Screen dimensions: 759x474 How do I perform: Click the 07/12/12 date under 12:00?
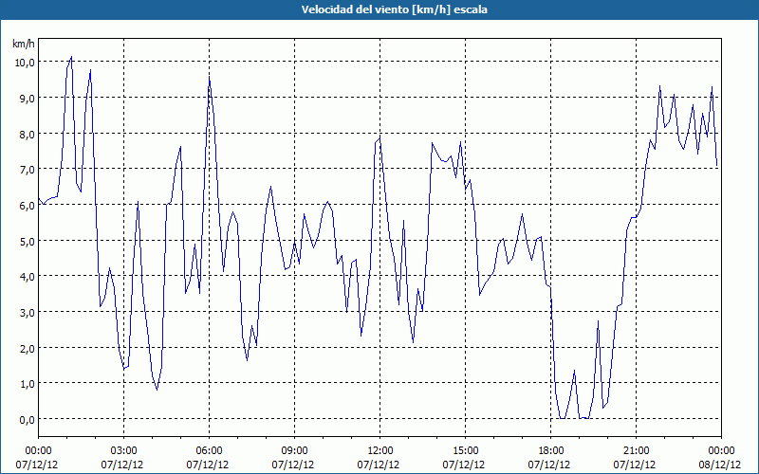click(x=379, y=465)
